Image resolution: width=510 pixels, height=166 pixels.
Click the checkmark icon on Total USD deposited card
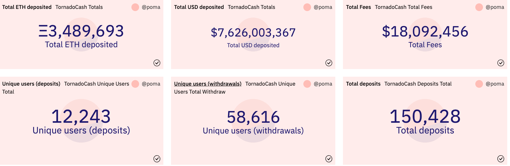pos(329,63)
